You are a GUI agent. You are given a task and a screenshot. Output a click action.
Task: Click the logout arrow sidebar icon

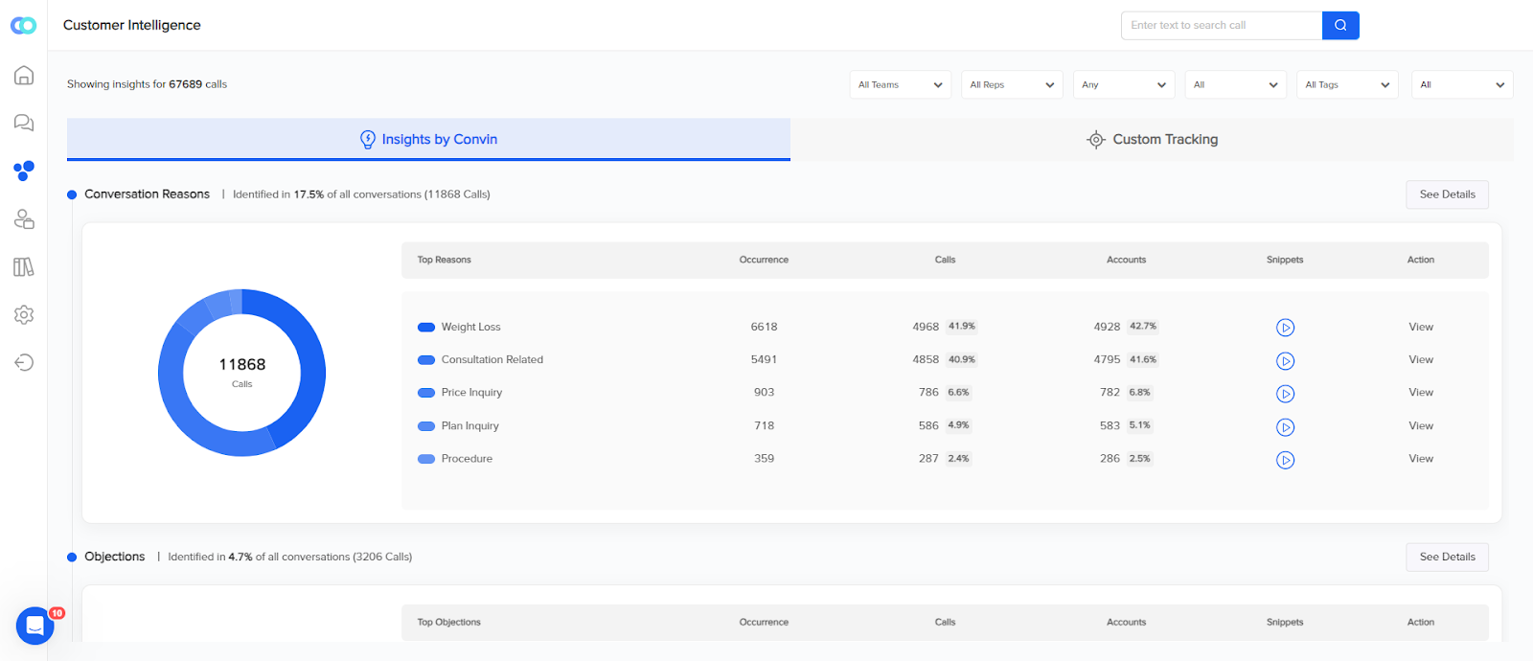click(x=24, y=362)
